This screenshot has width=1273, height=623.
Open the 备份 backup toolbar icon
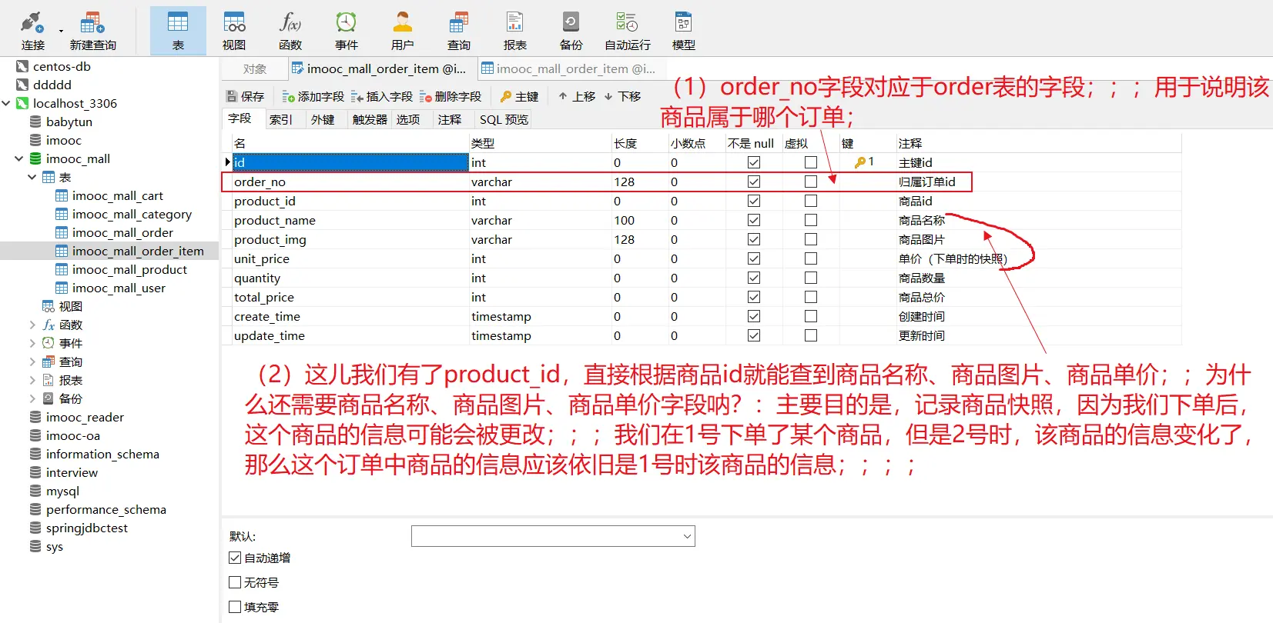[571, 31]
